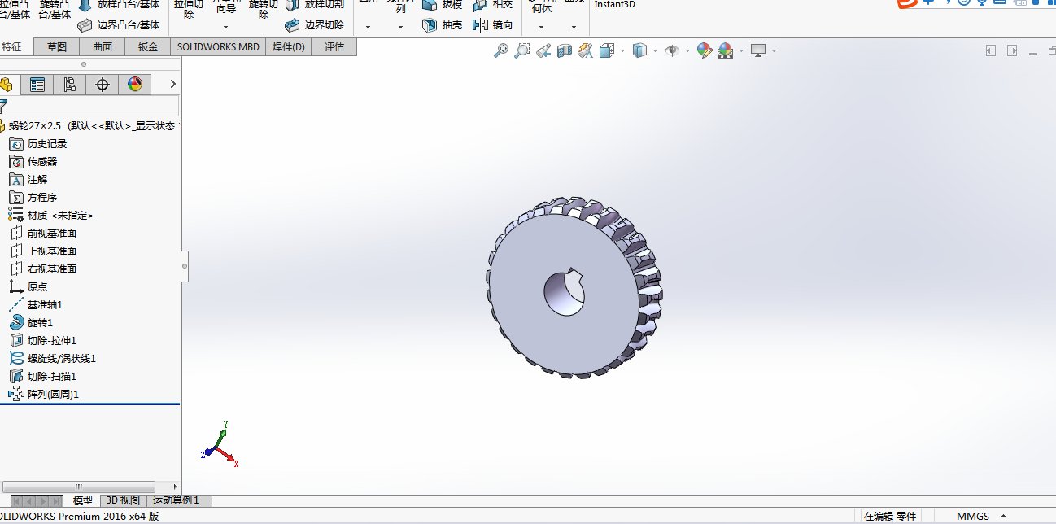Switch to the 曲面 ribbon tab
The width and height of the screenshot is (1056, 524).
[103, 47]
